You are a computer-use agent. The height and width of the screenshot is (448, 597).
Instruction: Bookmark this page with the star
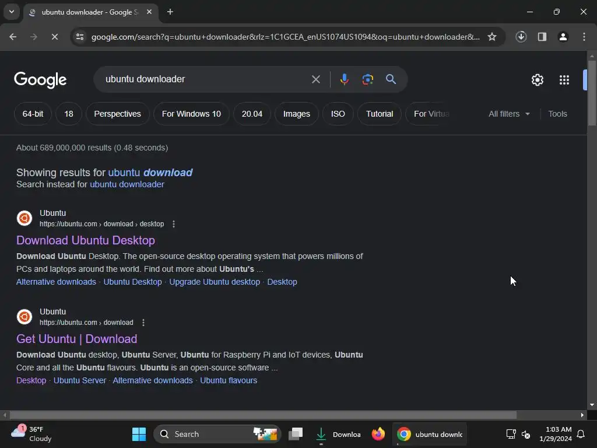492,37
